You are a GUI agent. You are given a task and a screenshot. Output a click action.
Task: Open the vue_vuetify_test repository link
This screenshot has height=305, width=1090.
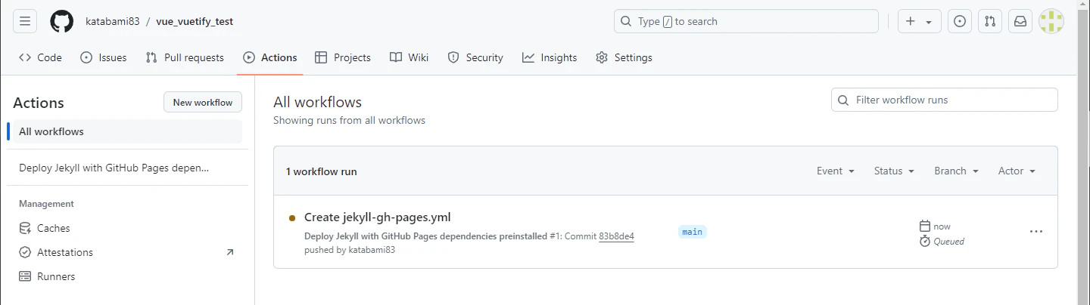(x=195, y=21)
